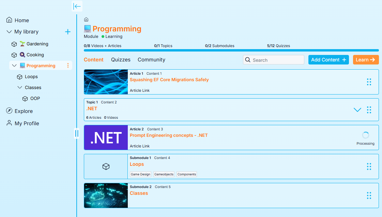The height and width of the screenshot is (217, 382).
Task: Click the Search input field
Action: pyautogui.click(x=277, y=60)
